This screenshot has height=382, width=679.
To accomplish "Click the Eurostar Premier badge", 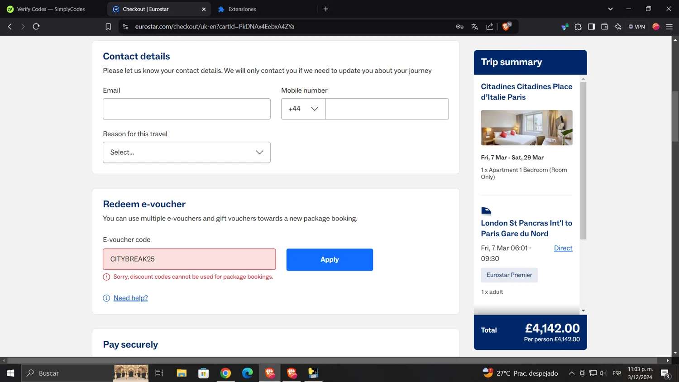I will pos(509,275).
